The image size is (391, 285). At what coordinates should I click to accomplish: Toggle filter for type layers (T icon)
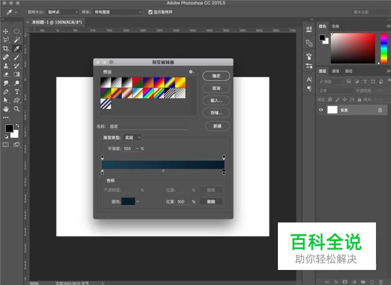point(365,82)
